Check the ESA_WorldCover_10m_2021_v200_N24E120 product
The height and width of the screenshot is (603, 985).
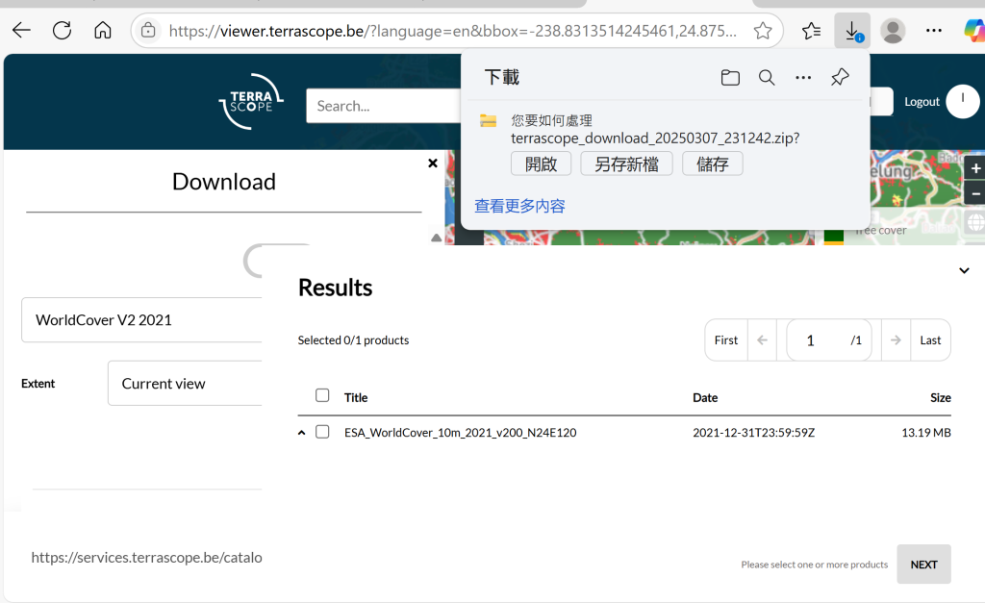[322, 432]
